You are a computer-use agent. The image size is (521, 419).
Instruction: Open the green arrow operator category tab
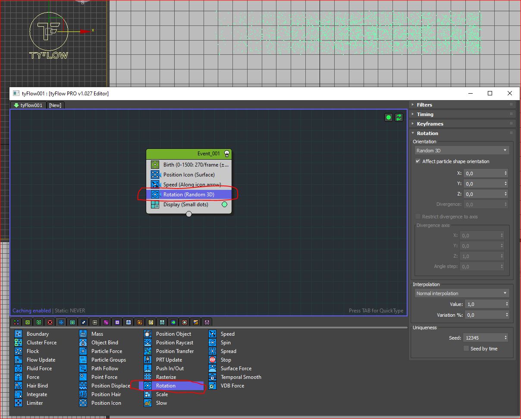[x=173, y=322]
